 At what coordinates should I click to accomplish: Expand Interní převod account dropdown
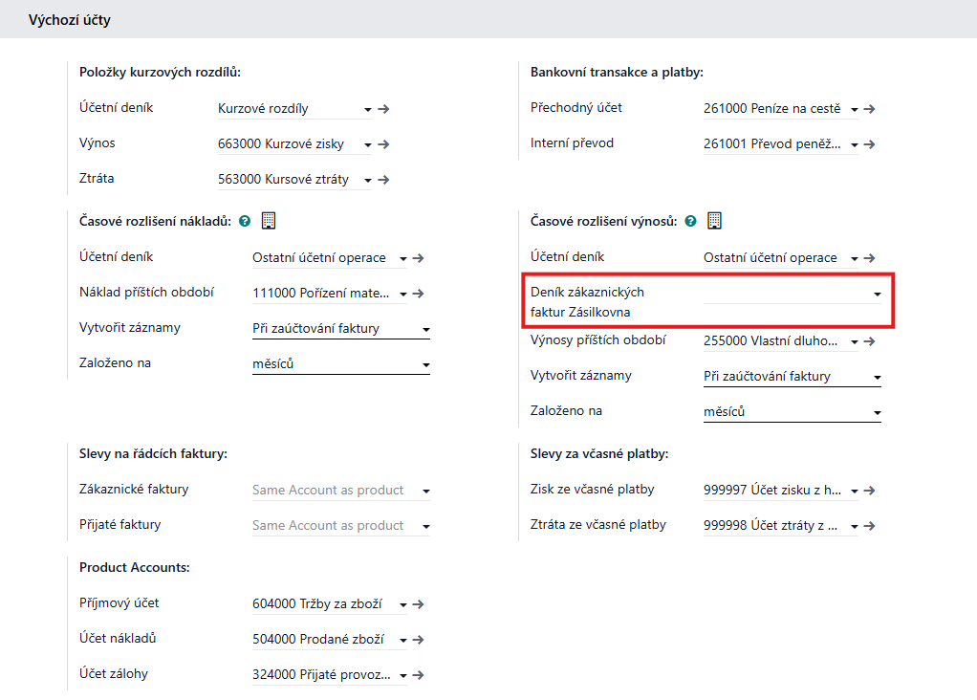[x=855, y=144]
